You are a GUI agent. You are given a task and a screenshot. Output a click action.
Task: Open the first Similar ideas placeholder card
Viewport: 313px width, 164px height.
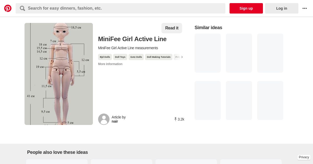point(208,53)
